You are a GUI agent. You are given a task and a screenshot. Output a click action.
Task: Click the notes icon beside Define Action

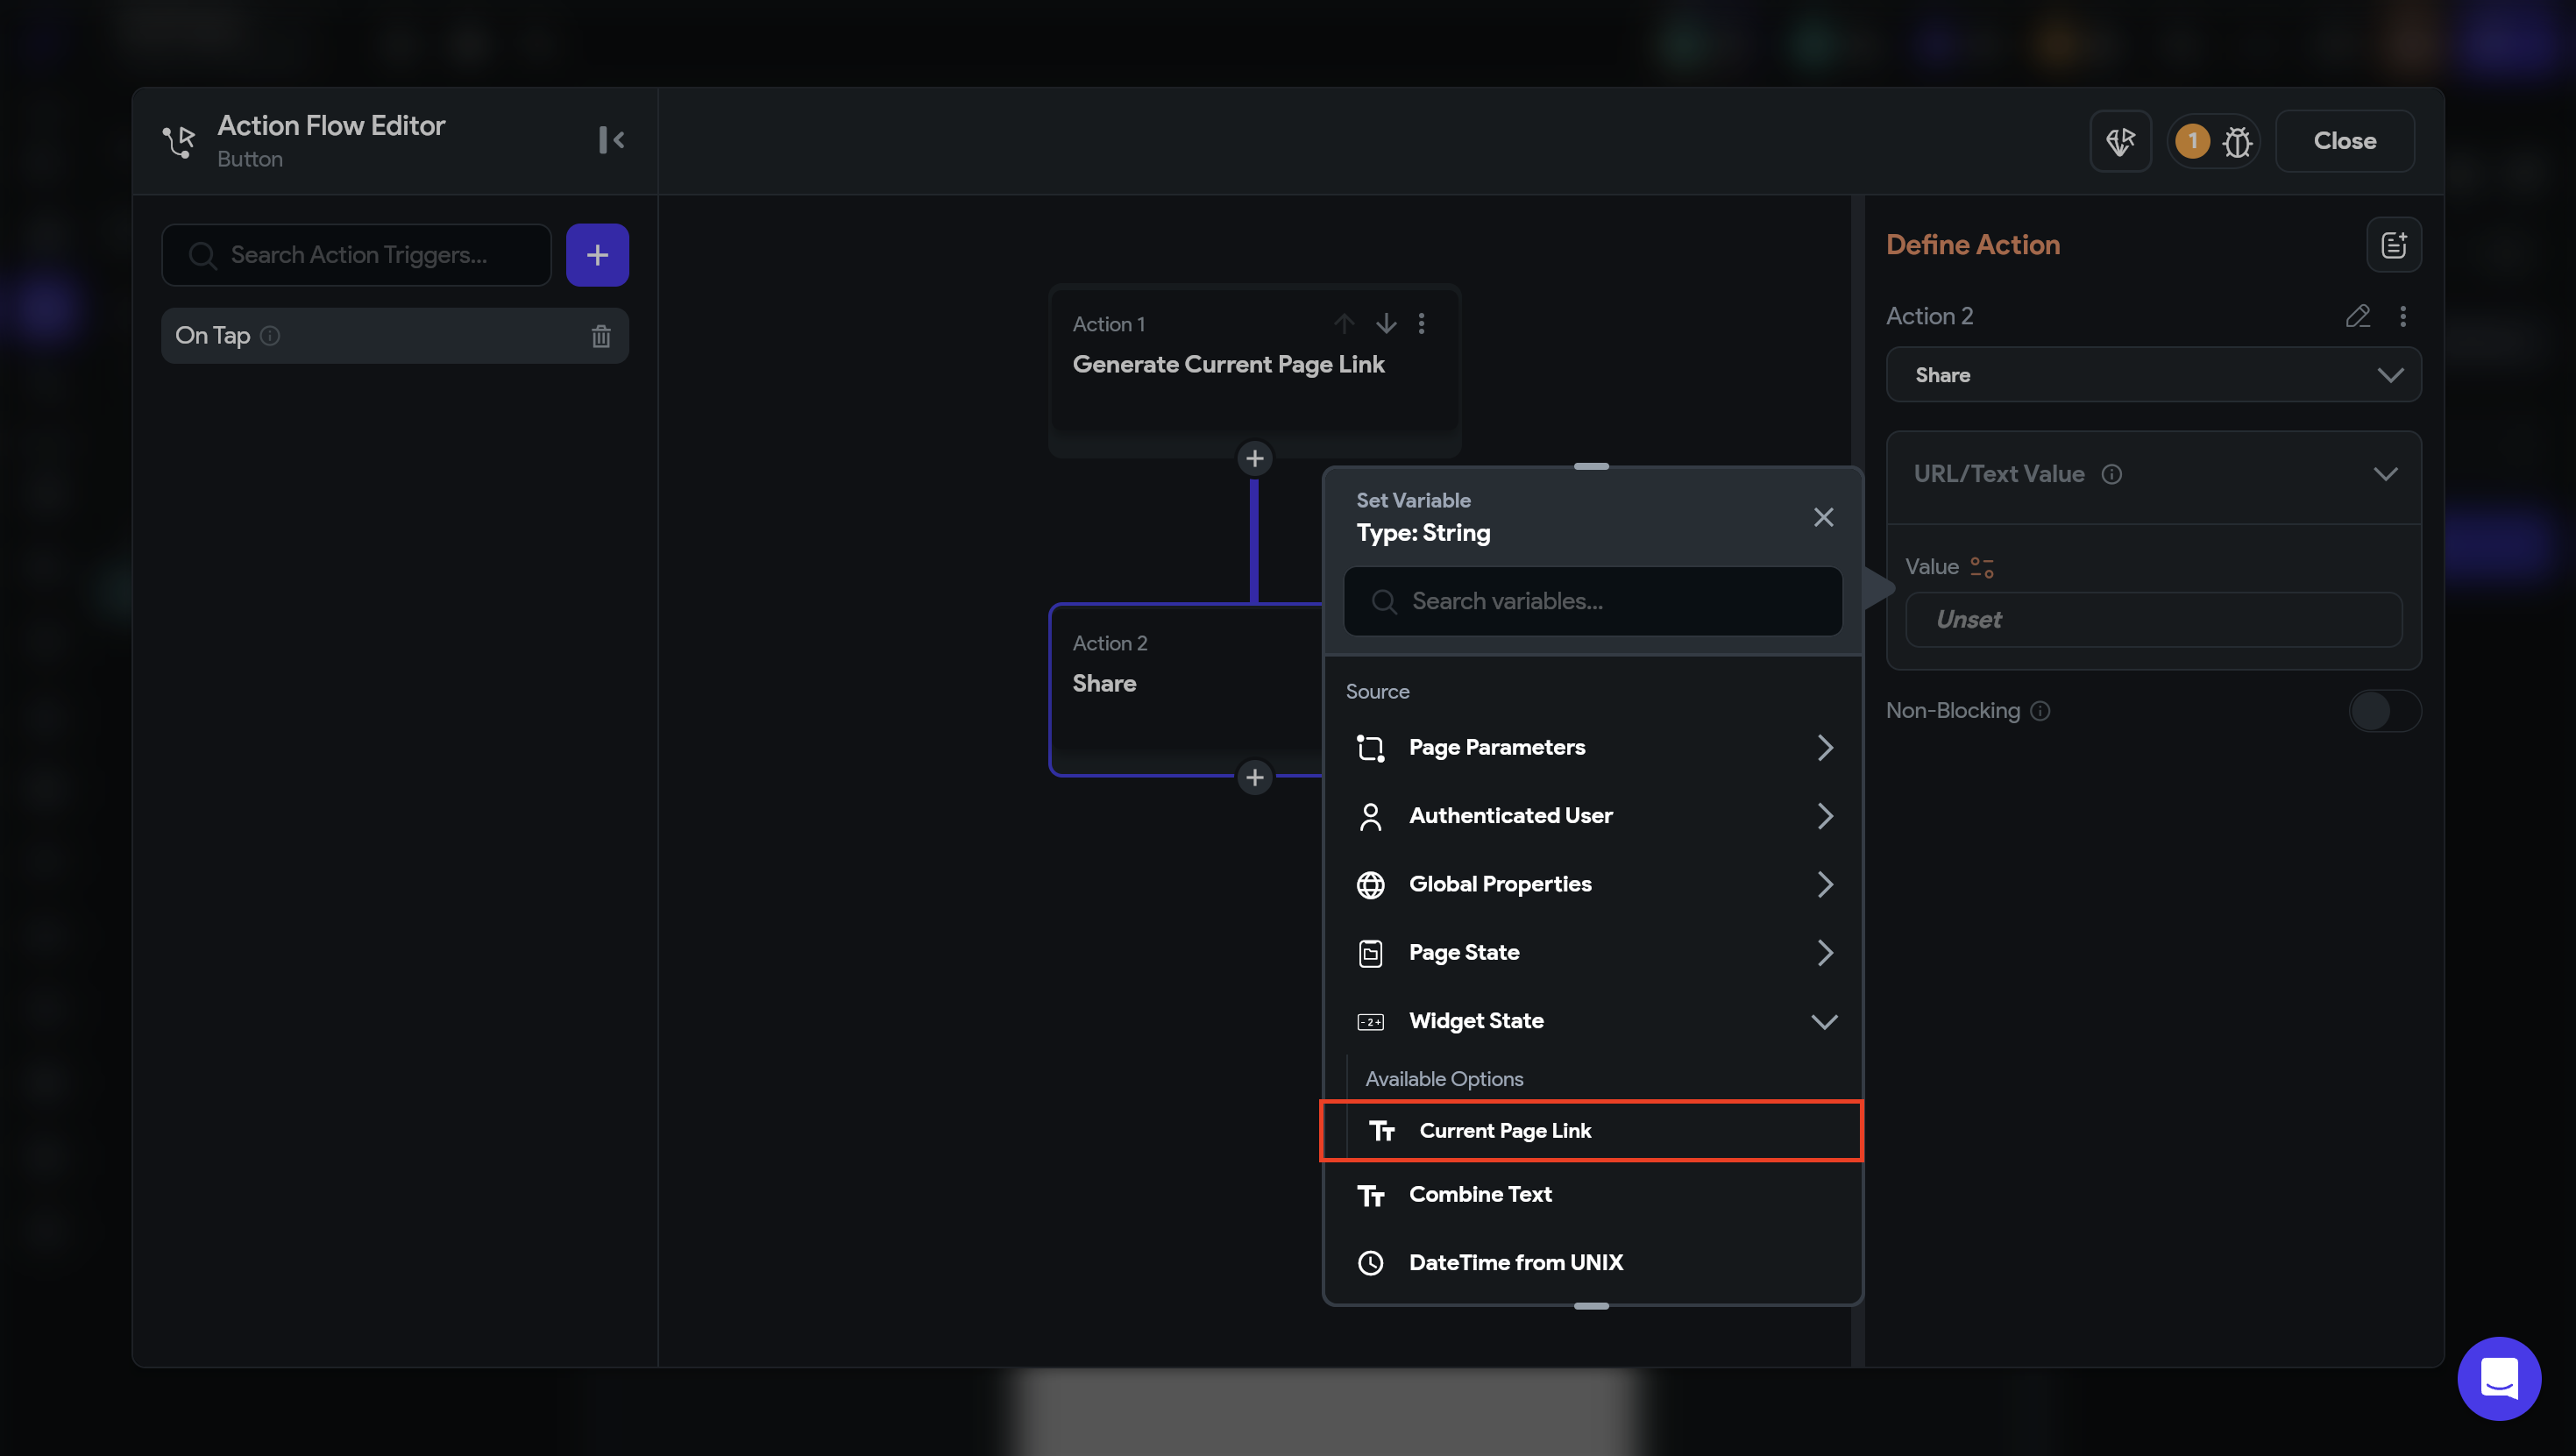(x=2393, y=245)
